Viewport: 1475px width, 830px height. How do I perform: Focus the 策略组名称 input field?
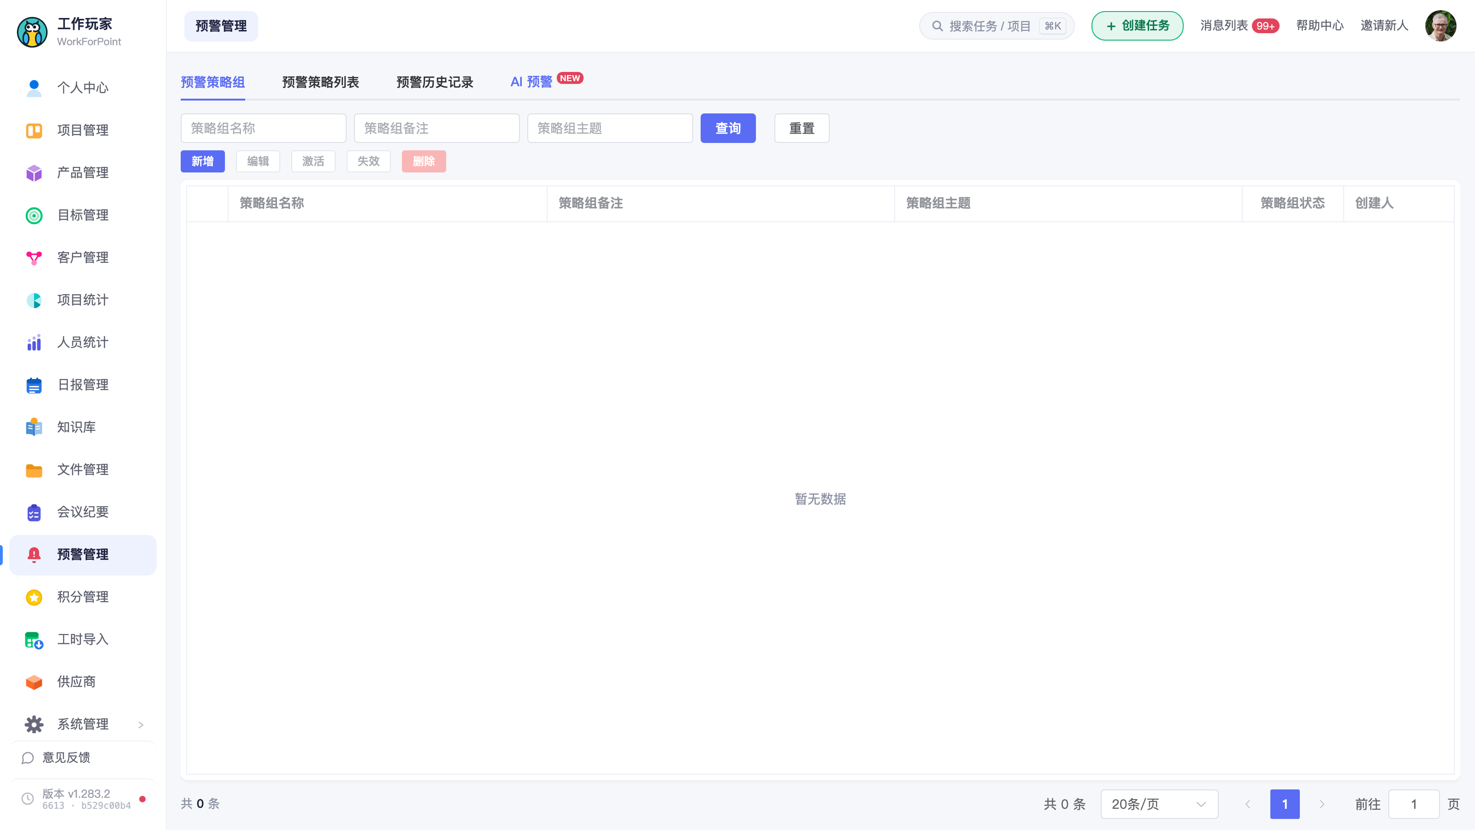pyautogui.click(x=263, y=128)
